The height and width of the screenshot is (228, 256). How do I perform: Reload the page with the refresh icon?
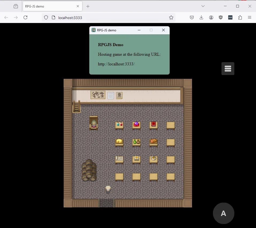pyautogui.click(x=25, y=17)
